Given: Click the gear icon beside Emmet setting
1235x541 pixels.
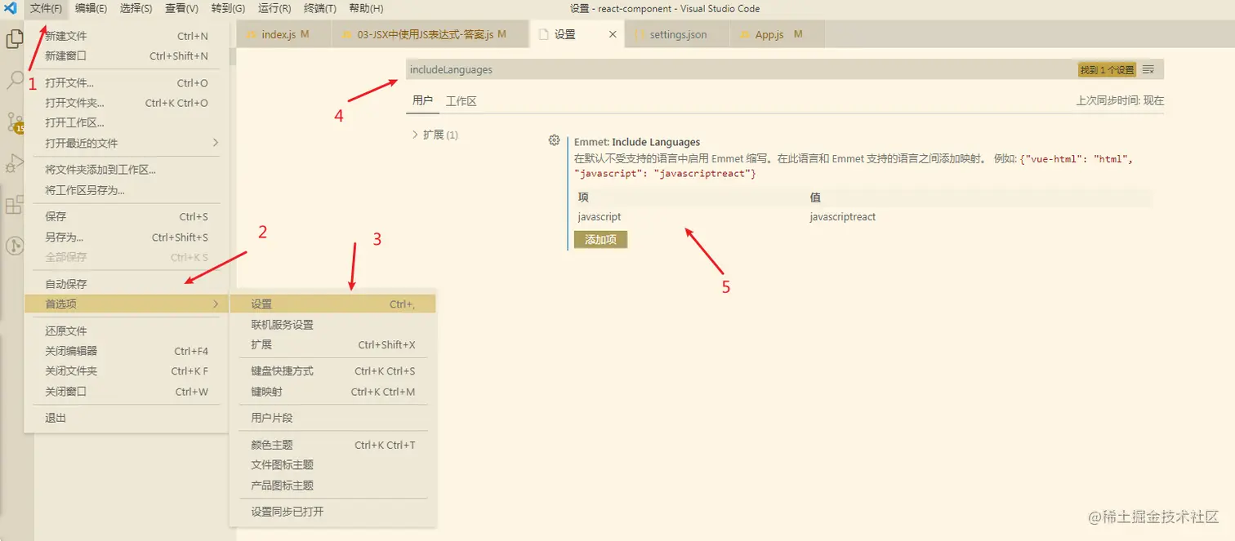Looking at the screenshot, I should pyautogui.click(x=554, y=140).
